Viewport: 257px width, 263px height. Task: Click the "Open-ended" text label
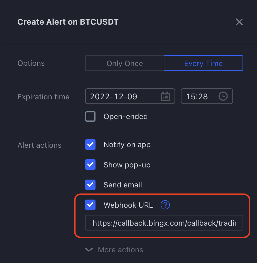126,116
